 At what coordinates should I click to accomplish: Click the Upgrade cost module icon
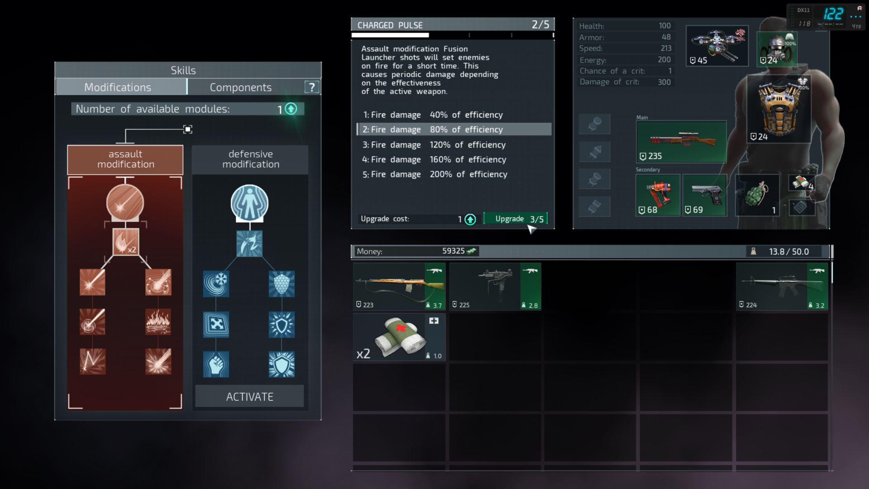[470, 220]
